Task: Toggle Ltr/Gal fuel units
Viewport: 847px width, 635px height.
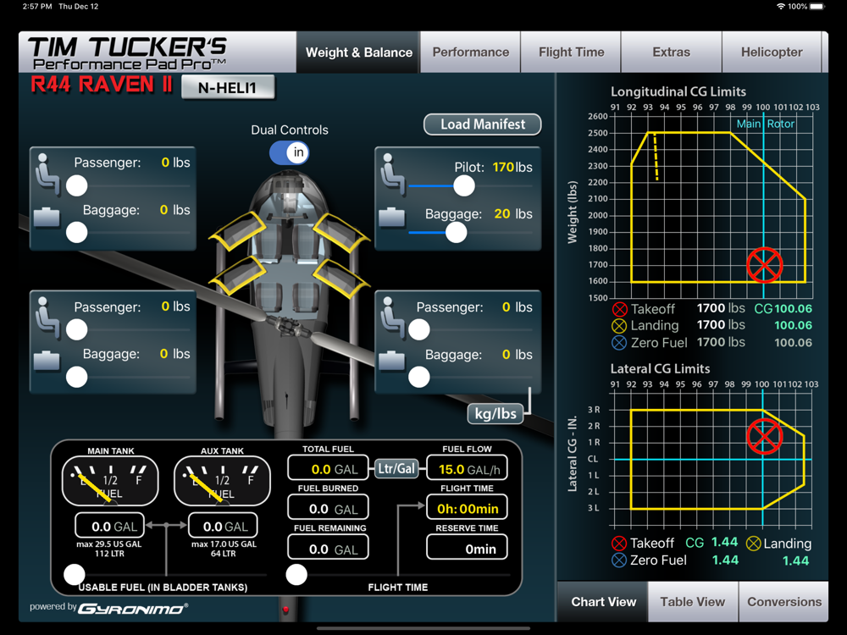Action: tap(396, 468)
